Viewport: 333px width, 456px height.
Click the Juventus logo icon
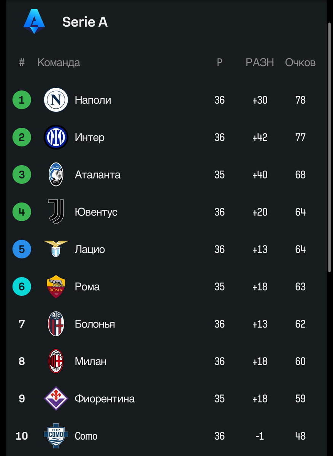pyautogui.click(x=56, y=212)
